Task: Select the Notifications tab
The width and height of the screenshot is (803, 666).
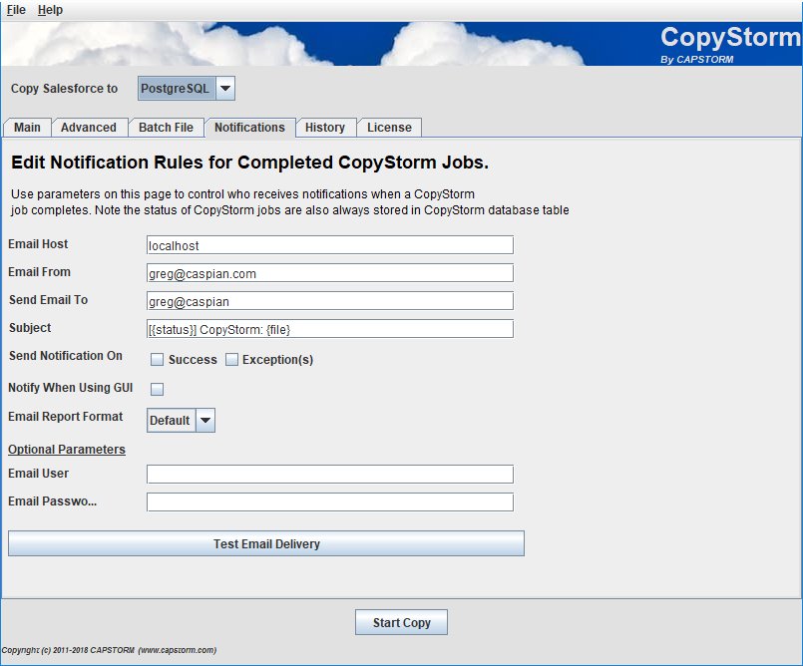Action: [250, 128]
